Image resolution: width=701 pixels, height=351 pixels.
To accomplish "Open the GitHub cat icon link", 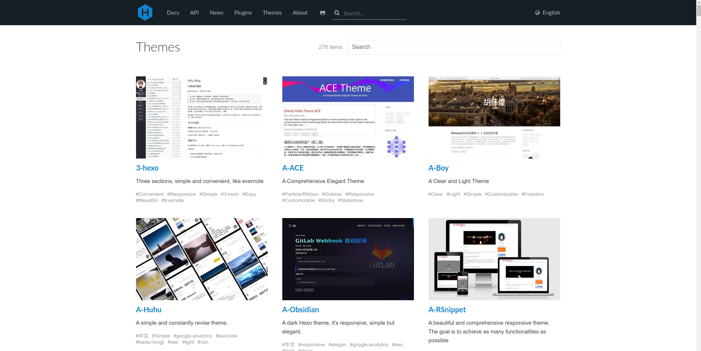I will (x=322, y=13).
